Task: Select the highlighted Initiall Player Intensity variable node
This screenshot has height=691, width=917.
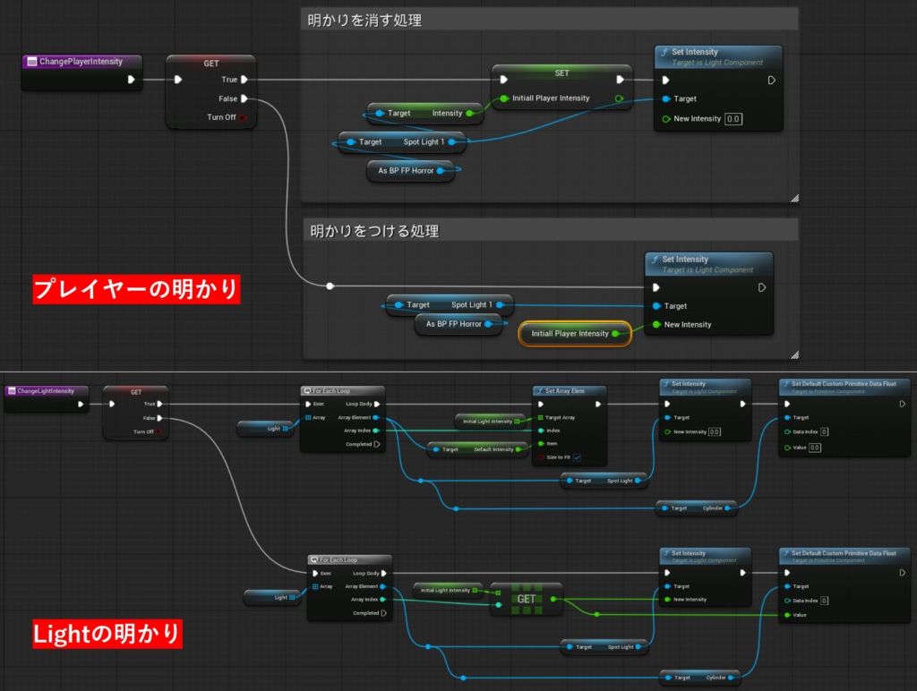Action: click(x=575, y=333)
